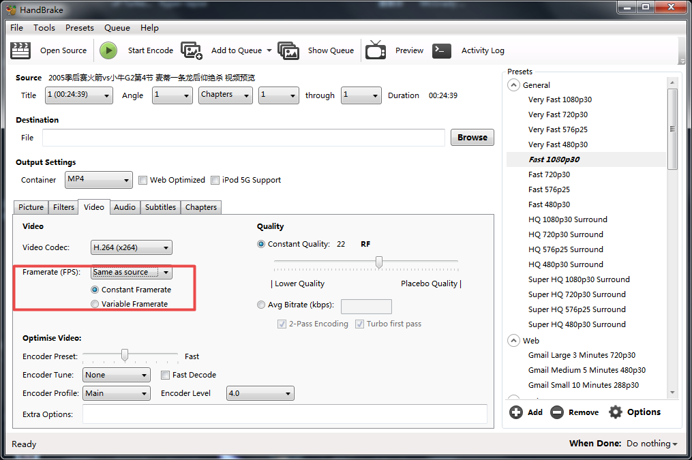Click the Add preset plus icon
This screenshot has width=692, height=460.
[516, 412]
